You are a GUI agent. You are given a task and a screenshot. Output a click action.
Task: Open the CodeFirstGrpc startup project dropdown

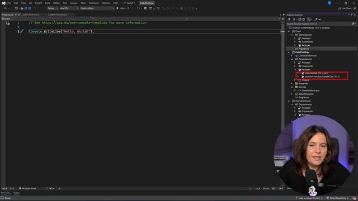97,8
